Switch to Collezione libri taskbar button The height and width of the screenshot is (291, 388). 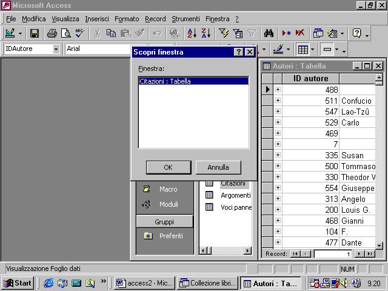(x=208, y=283)
